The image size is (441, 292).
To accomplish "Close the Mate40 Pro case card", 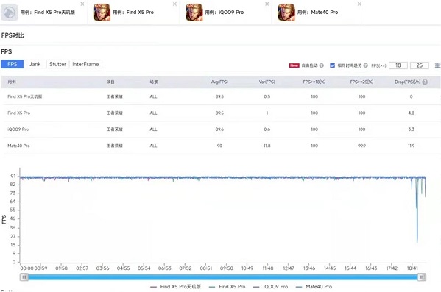I will [359, 4].
